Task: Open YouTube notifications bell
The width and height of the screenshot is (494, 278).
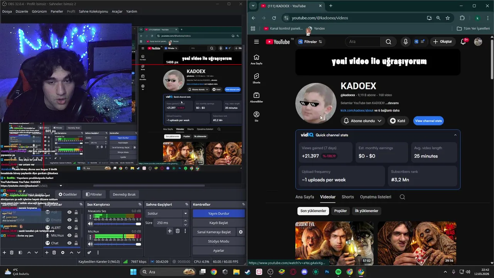Action: pos(464,42)
